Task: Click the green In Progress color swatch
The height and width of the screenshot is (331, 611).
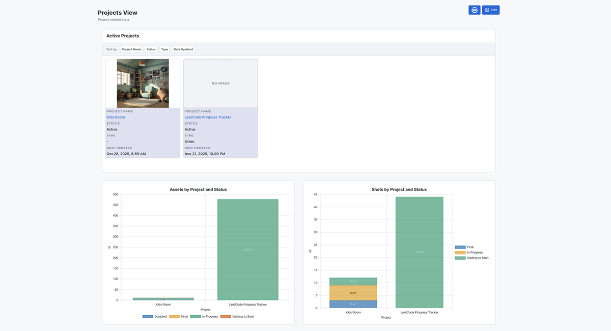Action: [x=197, y=316]
